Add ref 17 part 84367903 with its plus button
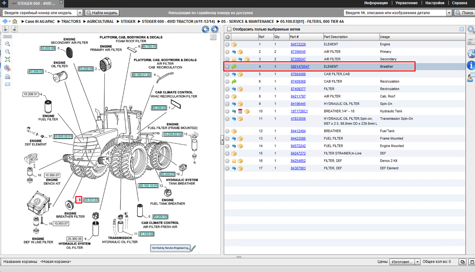The width and height of the screenshot is (475, 272). pos(227,168)
